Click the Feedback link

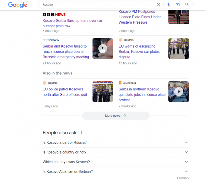click(183, 178)
